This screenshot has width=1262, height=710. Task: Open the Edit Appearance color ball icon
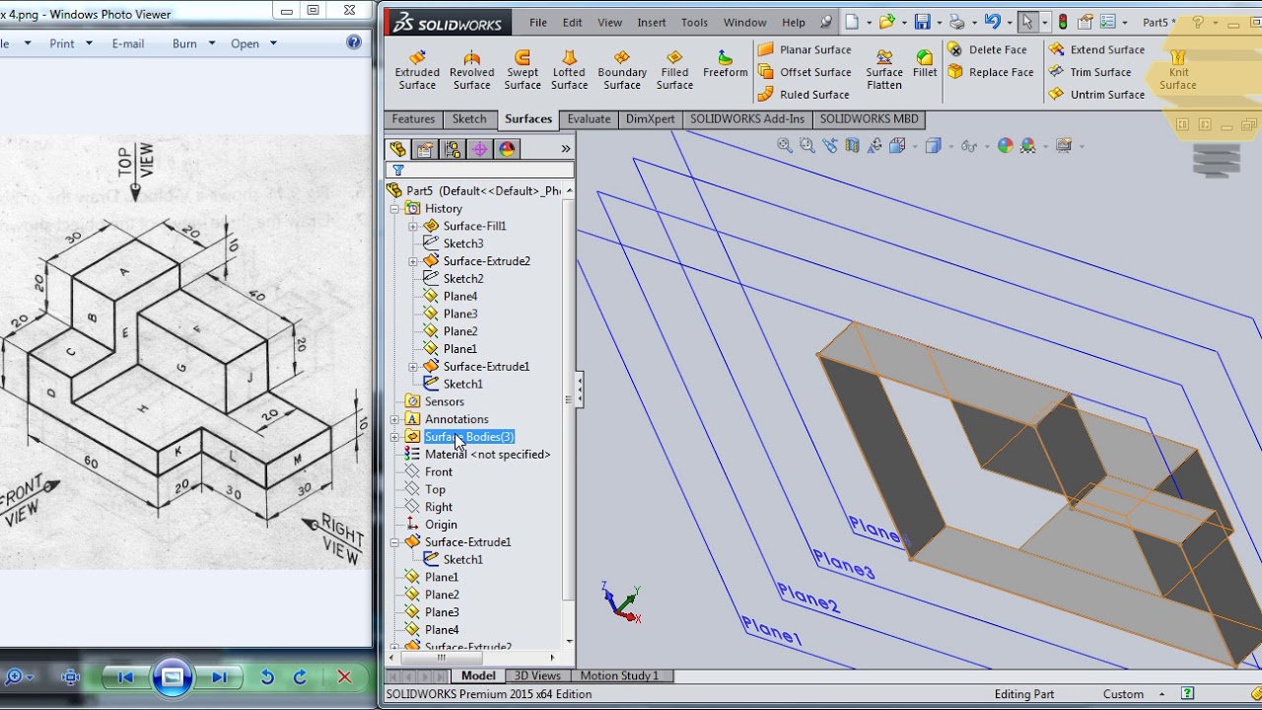point(1006,146)
